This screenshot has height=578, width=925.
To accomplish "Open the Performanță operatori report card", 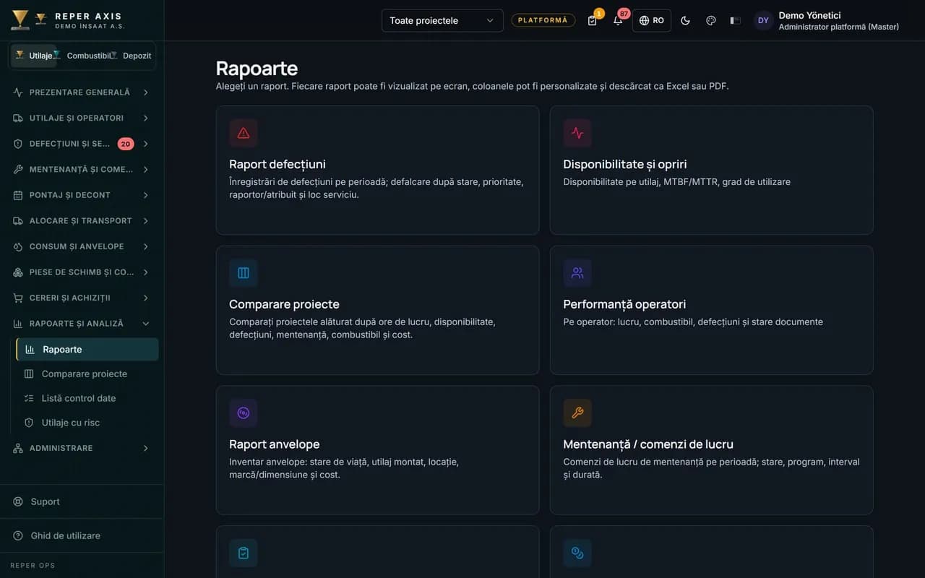I will pos(711,311).
